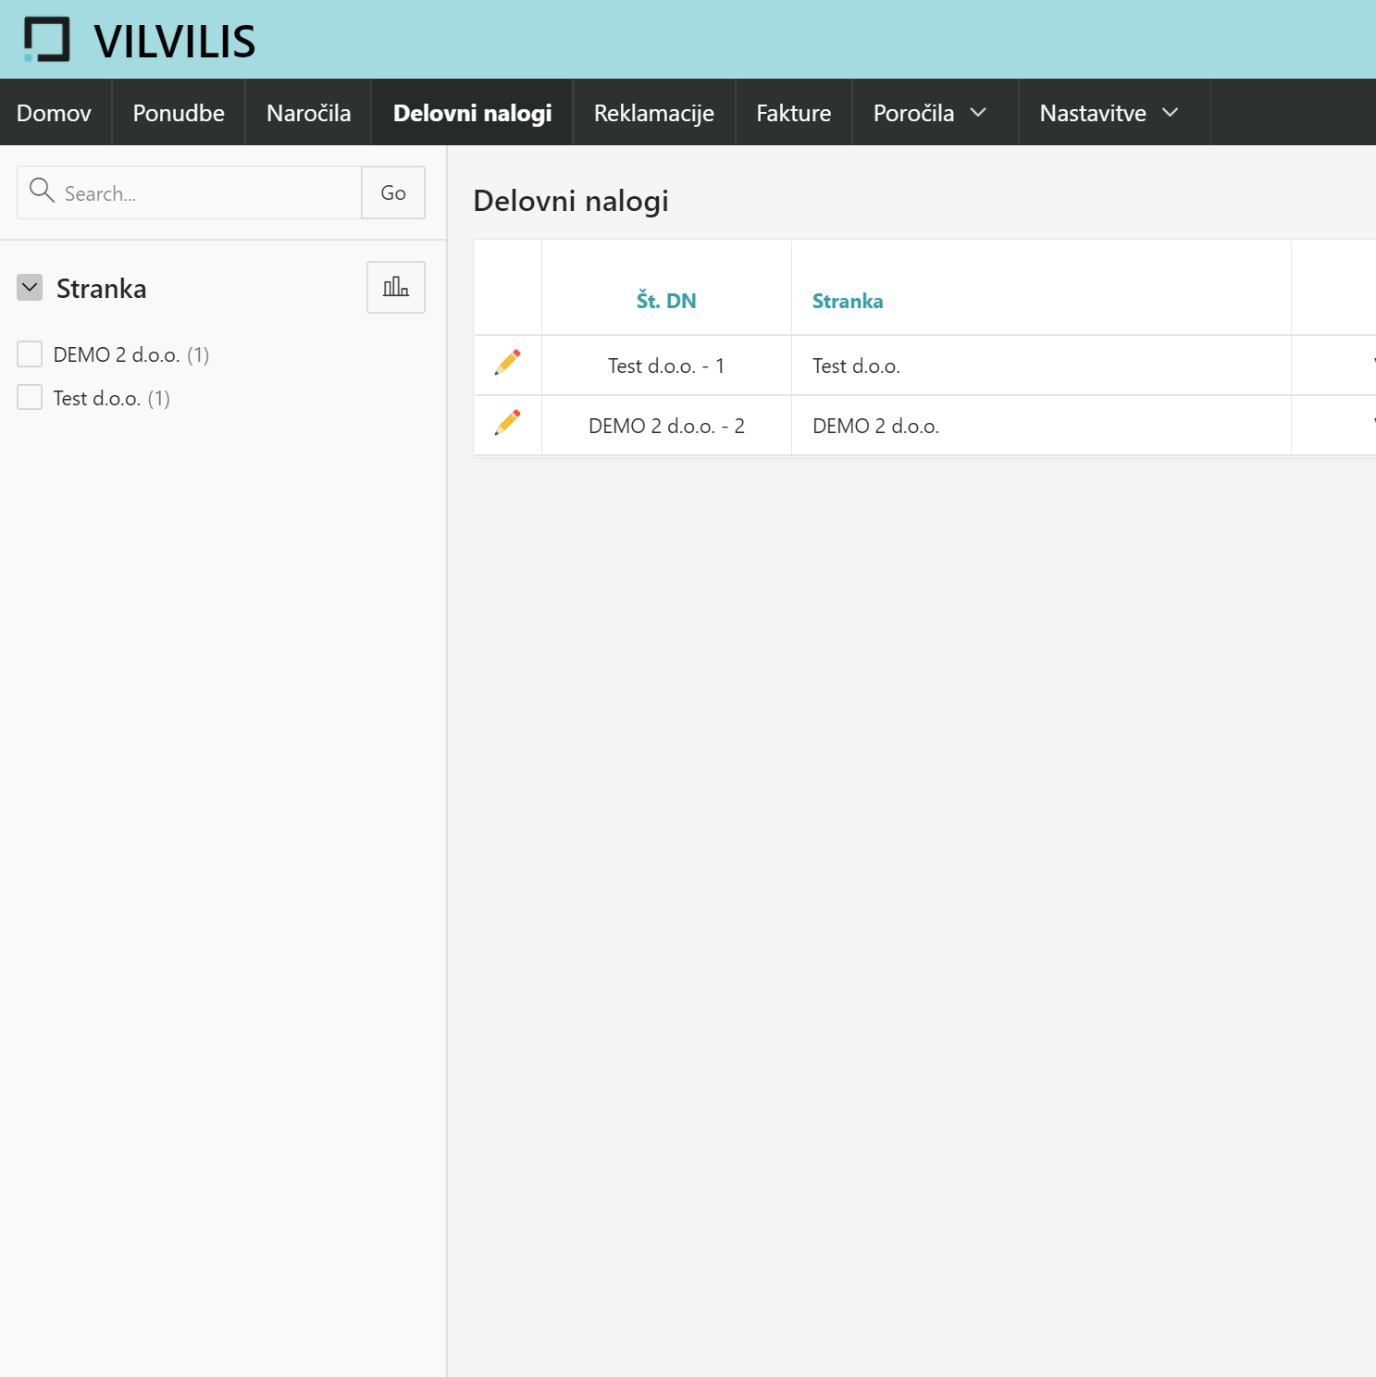Select the Delovni nalogi tab
The image size is (1376, 1377).
click(472, 113)
